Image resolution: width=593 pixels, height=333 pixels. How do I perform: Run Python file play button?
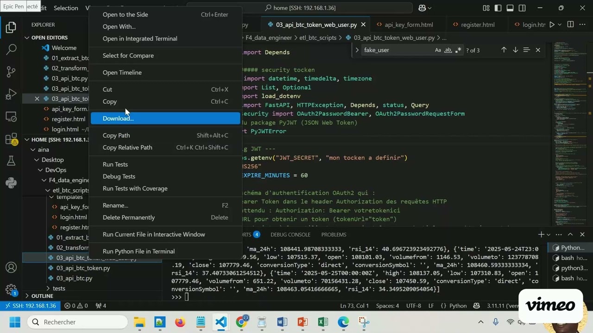coord(551,25)
